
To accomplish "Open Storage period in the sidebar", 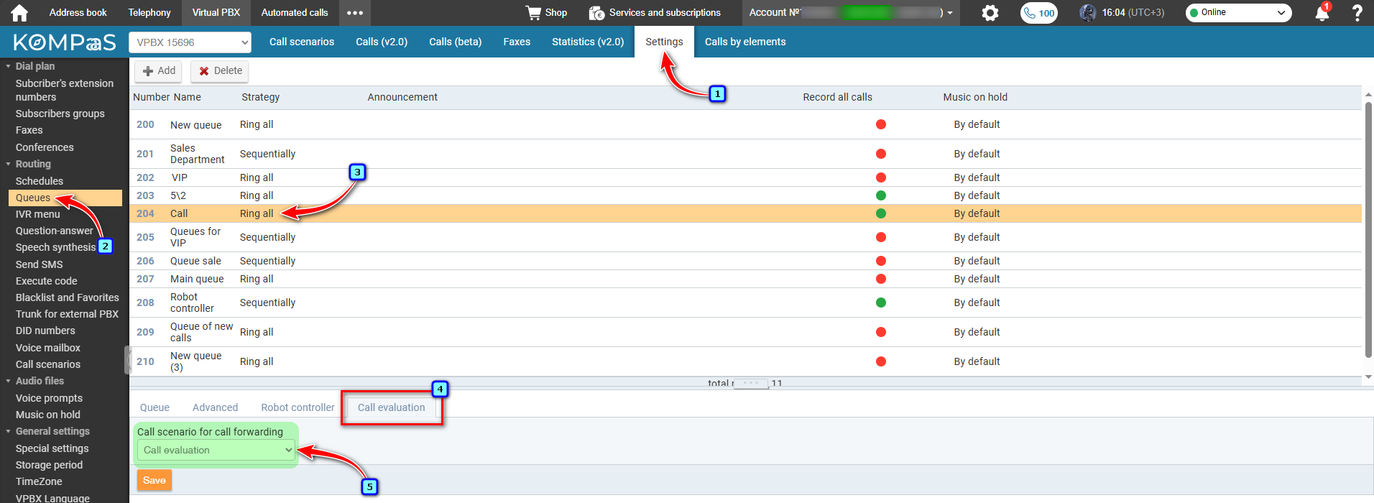I will [50, 465].
